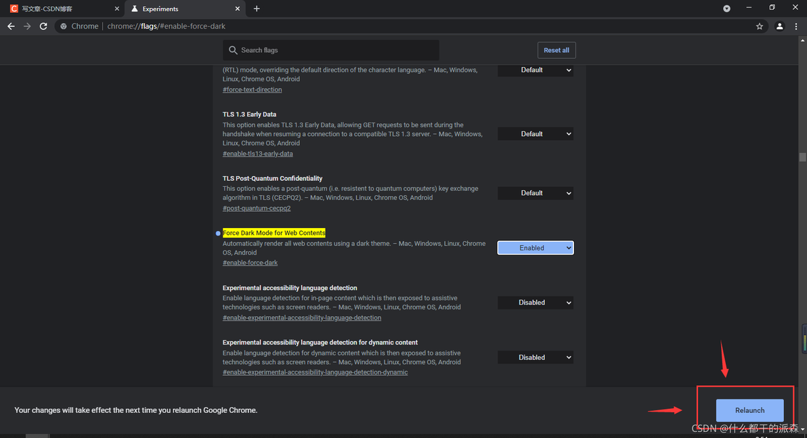Viewport: 807px width, 438px height.
Task: Bookmark this page with the star icon
Action: pos(759,26)
